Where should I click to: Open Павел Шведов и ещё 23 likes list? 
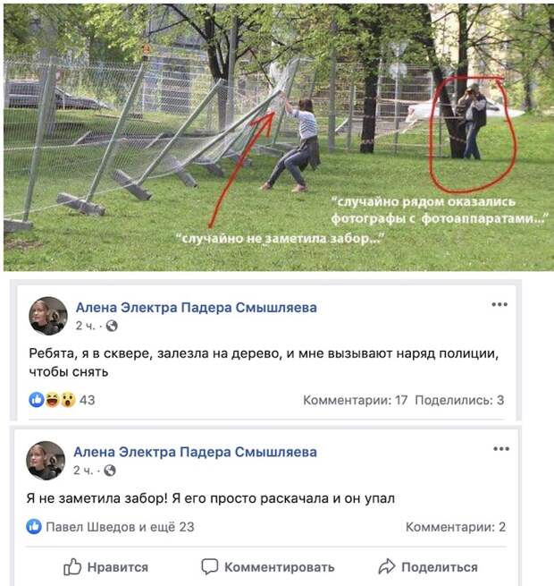[120, 527]
